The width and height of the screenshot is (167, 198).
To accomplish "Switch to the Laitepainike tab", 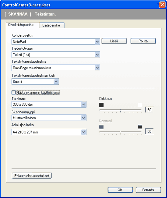I will (51, 25).
